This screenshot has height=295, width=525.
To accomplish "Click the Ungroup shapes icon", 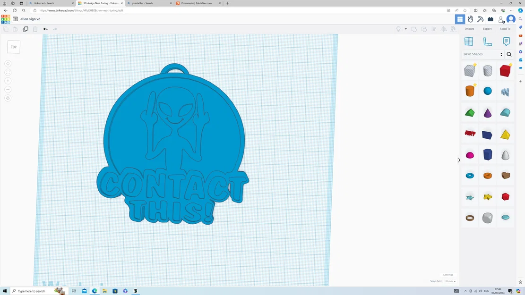I will pos(424,29).
